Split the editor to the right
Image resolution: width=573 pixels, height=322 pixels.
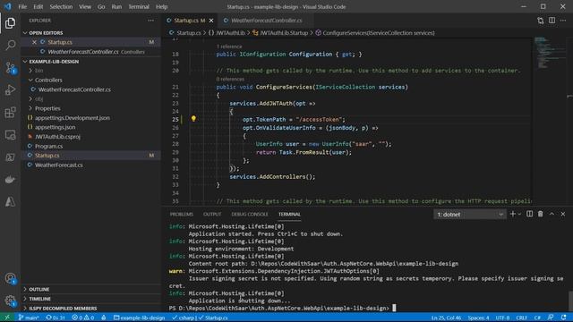coord(552,21)
